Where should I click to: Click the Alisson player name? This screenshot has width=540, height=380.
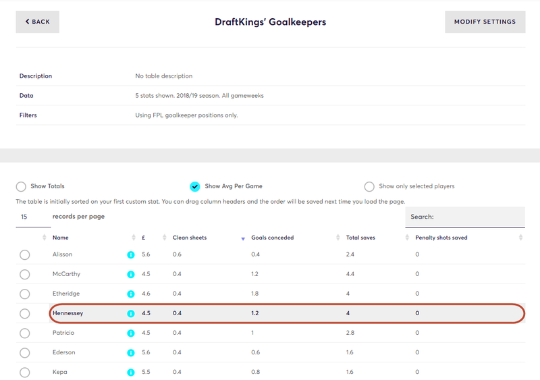(62, 254)
